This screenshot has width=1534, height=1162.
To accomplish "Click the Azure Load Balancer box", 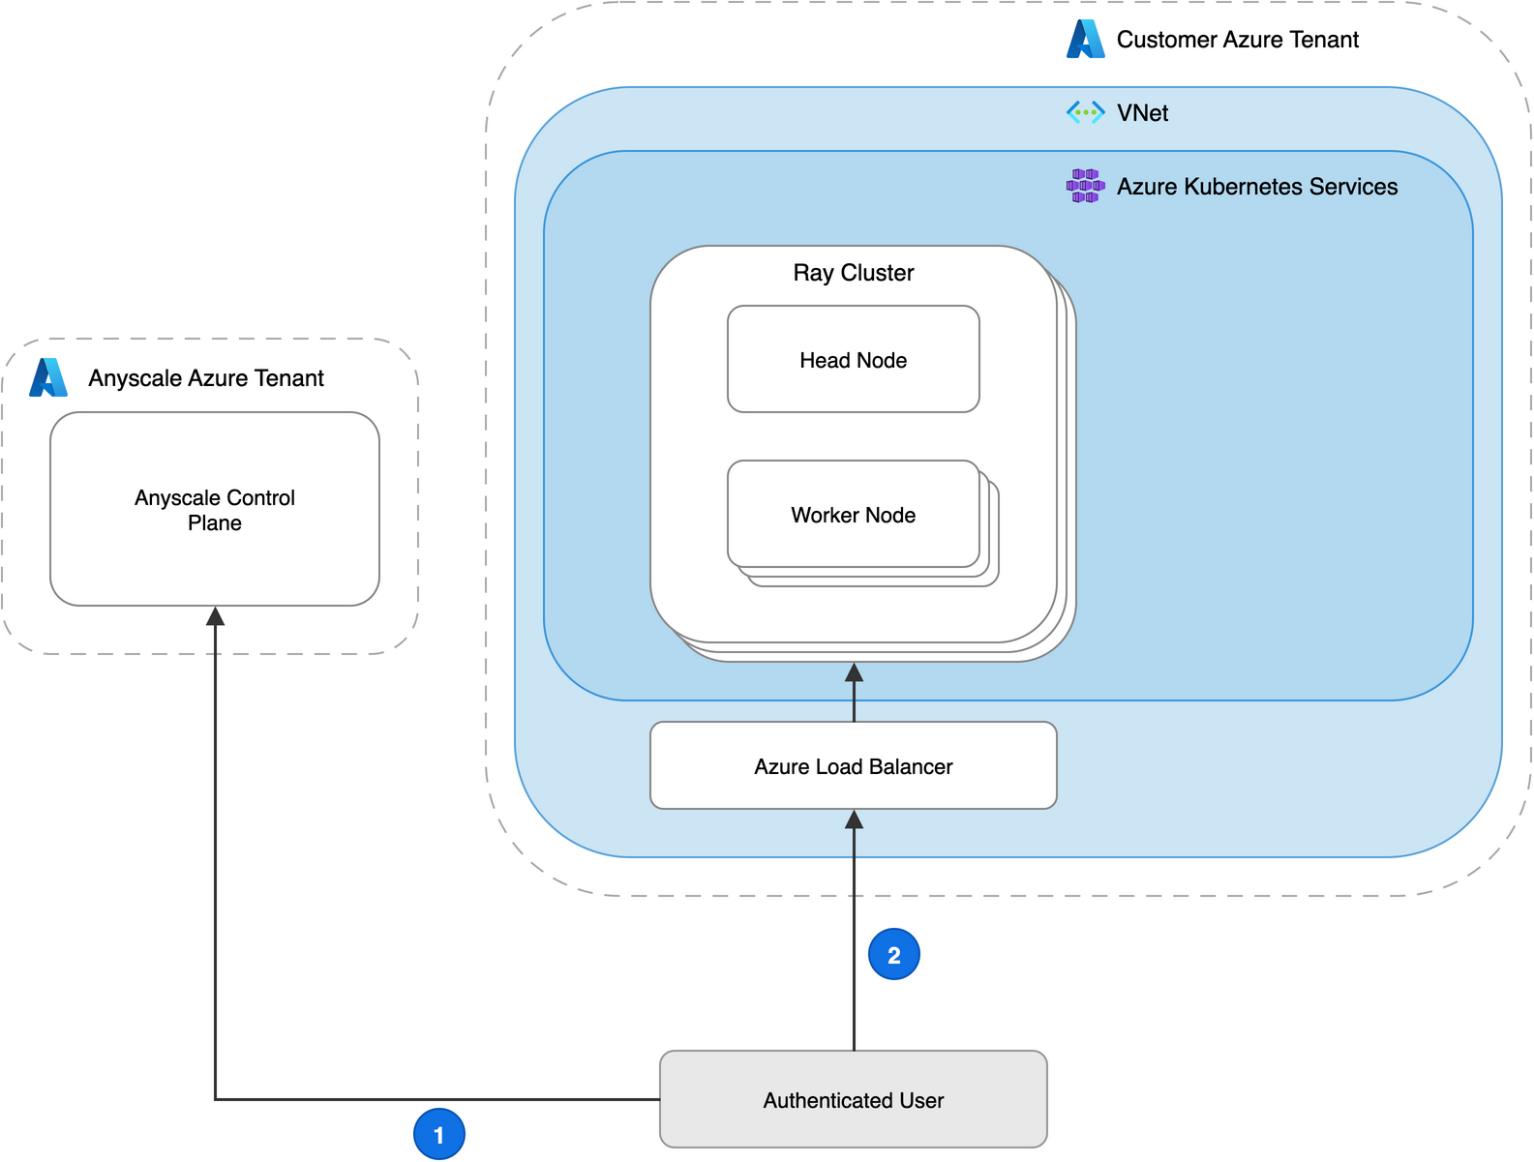I will [x=853, y=765].
